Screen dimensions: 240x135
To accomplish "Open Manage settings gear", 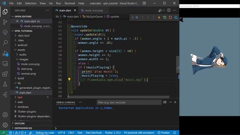I will [5, 125].
